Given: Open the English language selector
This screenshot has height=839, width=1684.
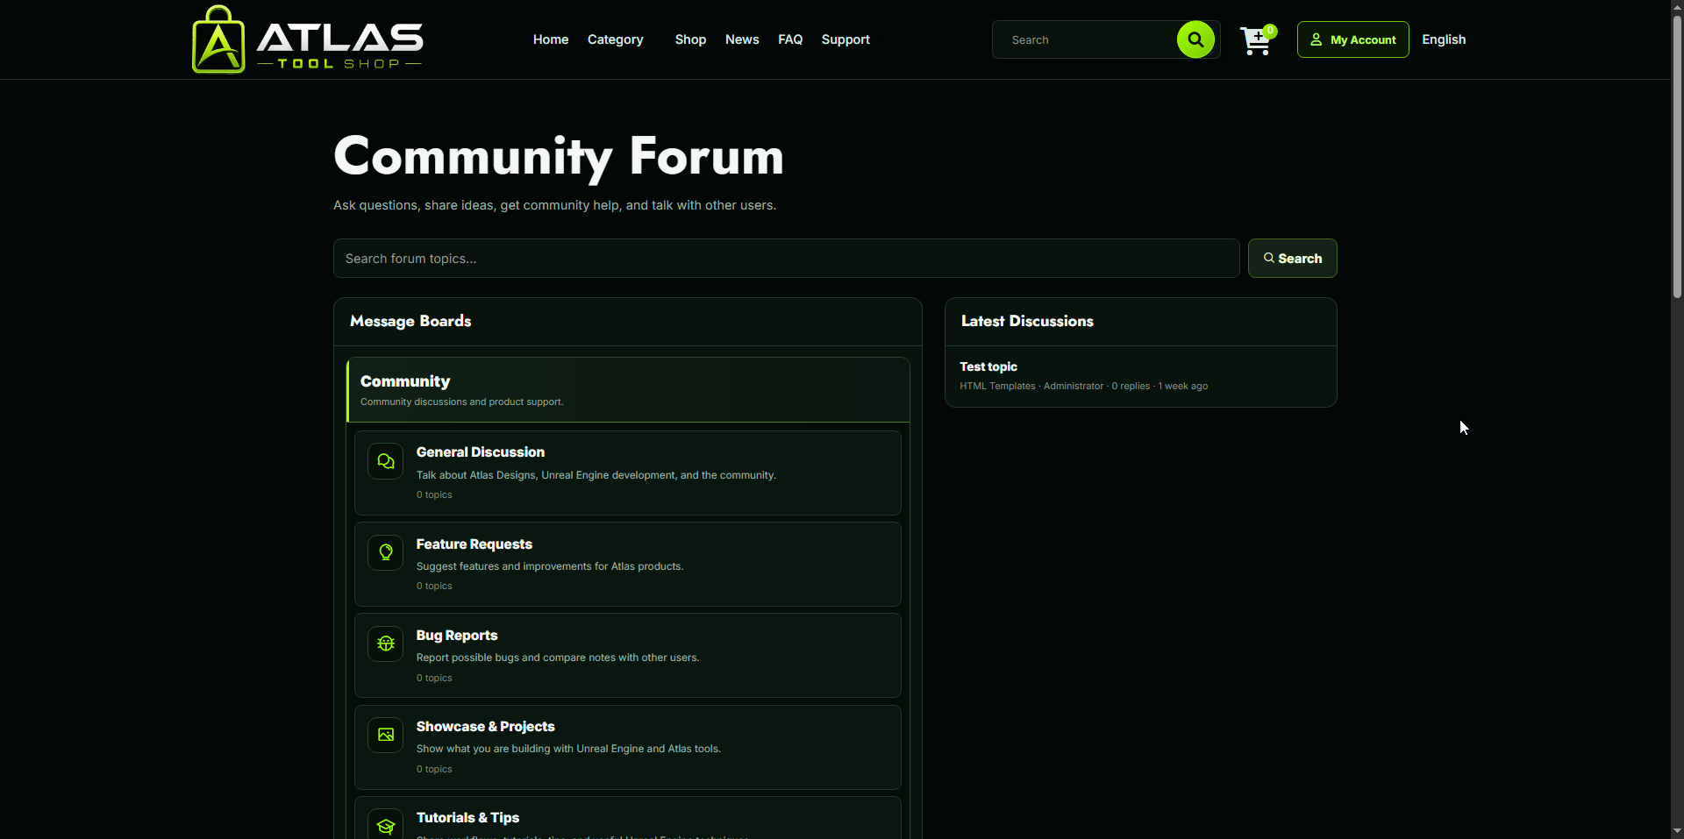Looking at the screenshot, I should point(1444,39).
